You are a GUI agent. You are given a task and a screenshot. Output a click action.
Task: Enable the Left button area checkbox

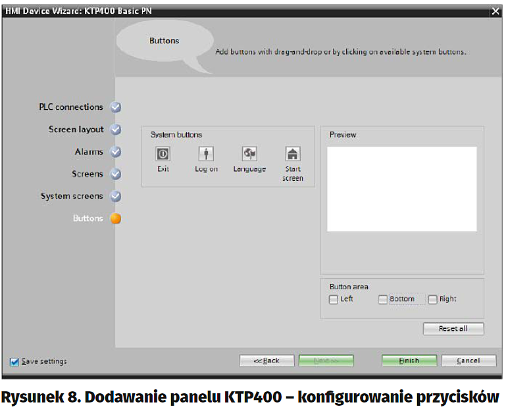tap(334, 299)
